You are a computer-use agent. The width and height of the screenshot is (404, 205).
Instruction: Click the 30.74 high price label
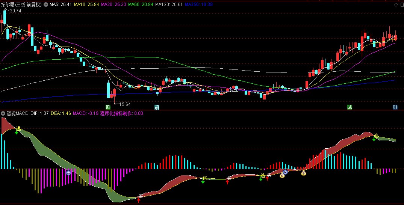pyautogui.click(x=15, y=11)
